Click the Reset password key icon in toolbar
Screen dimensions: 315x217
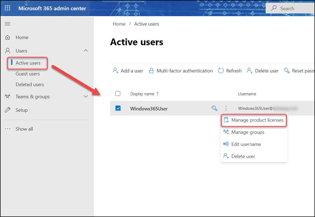287,71
